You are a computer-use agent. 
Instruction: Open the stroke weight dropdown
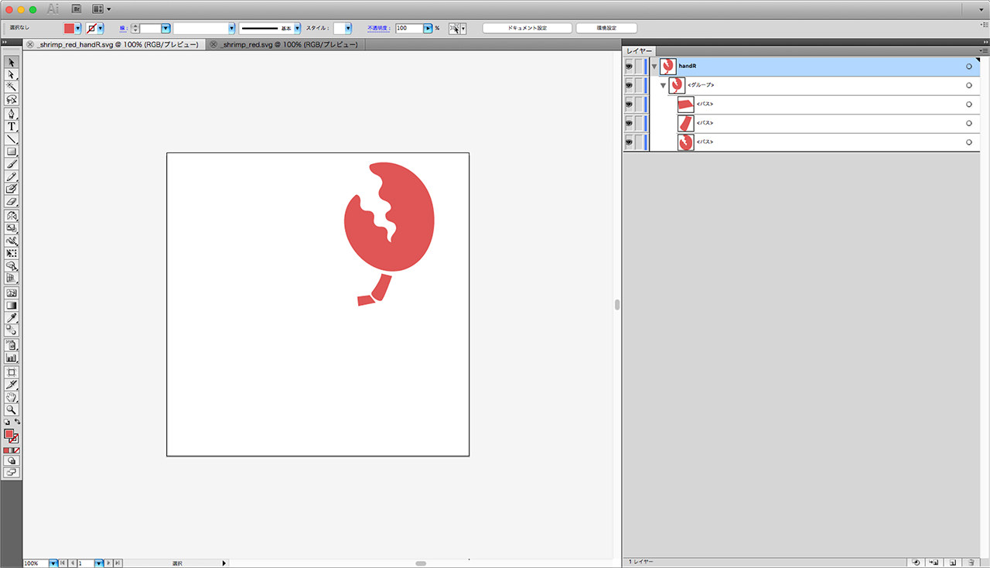click(x=166, y=28)
